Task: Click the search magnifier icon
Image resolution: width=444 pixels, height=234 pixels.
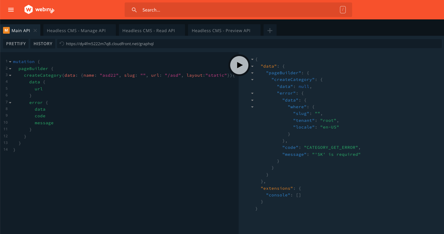Action: [134, 10]
